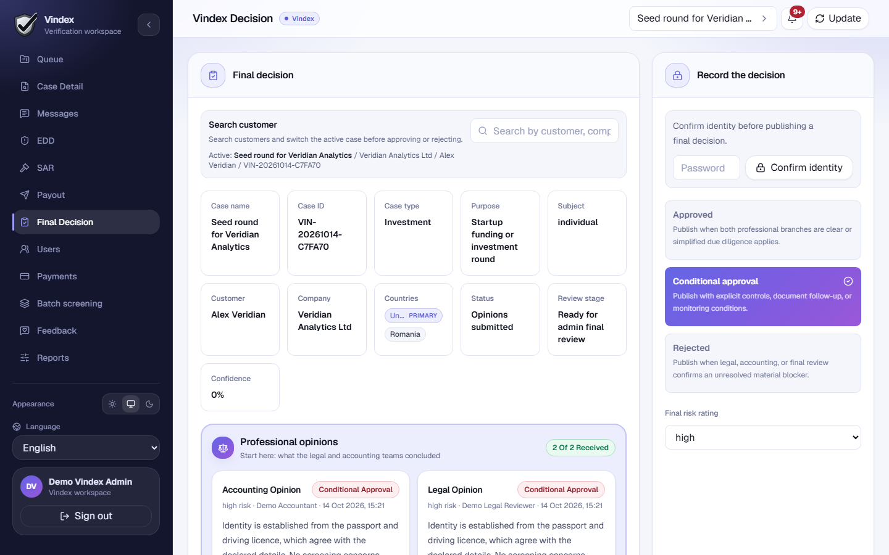
Task: Click the Language globe icon
Action: tap(17, 427)
